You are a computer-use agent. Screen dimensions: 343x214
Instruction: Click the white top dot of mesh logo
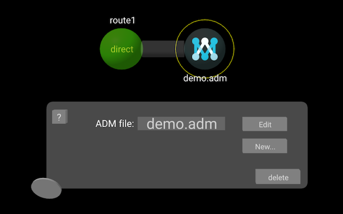click(x=205, y=40)
